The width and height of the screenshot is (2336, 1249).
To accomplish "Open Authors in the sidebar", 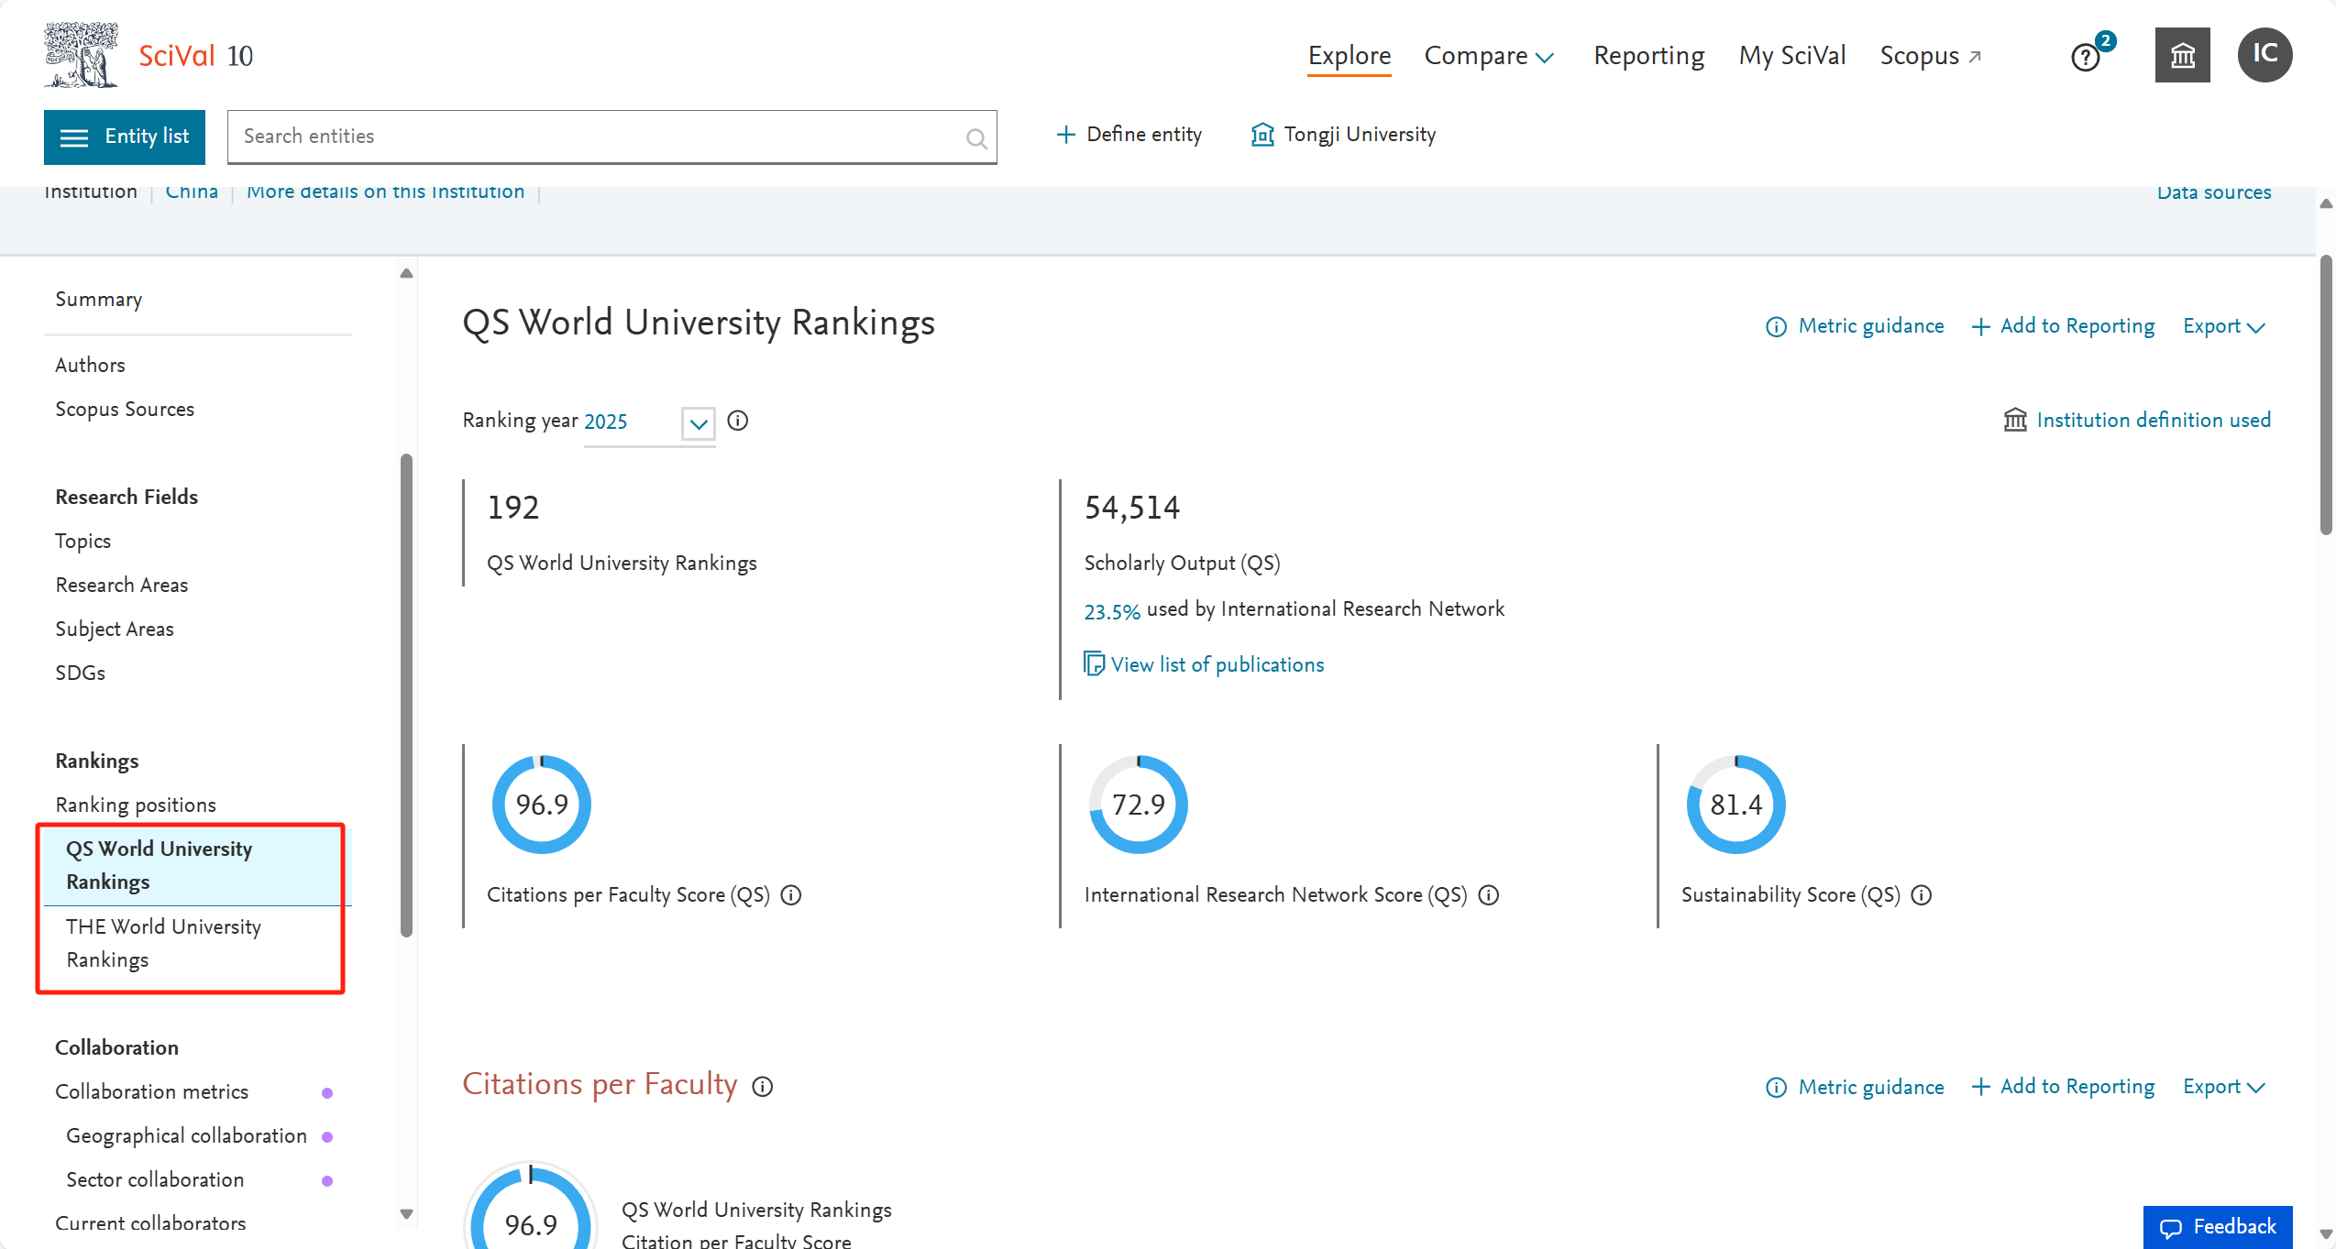I will [x=90, y=365].
